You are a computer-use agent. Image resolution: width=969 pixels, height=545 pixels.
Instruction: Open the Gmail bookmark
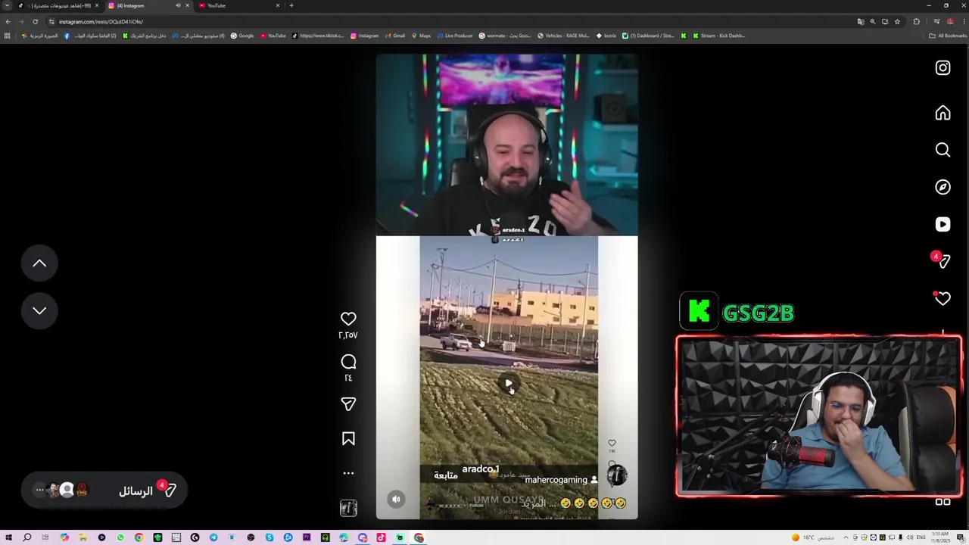click(395, 36)
